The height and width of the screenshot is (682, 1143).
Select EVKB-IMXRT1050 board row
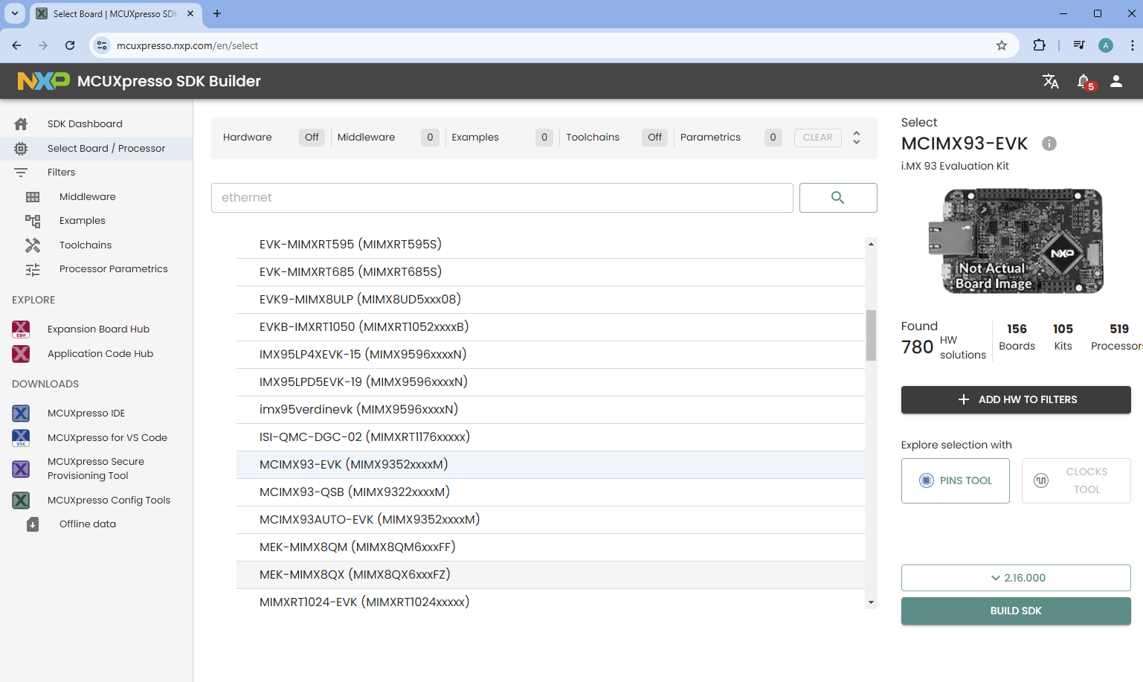pyautogui.click(x=550, y=327)
